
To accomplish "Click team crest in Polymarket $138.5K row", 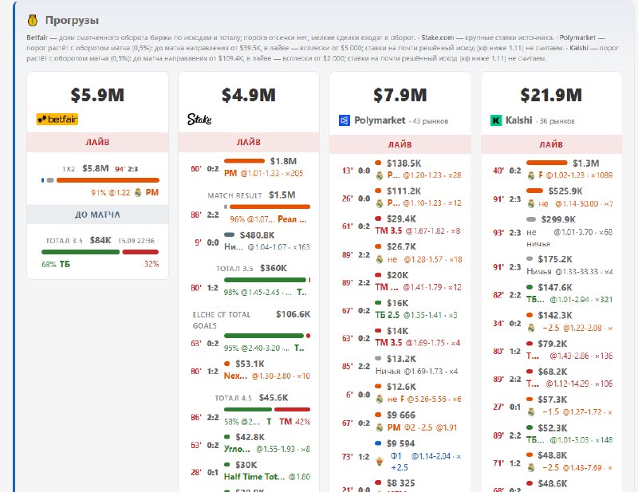I will click(x=380, y=175).
